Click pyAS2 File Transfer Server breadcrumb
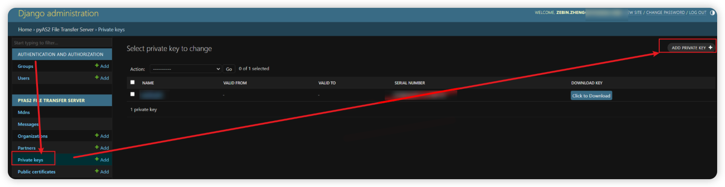The image size is (725, 187). pyautogui.click(x=65, y=30)
